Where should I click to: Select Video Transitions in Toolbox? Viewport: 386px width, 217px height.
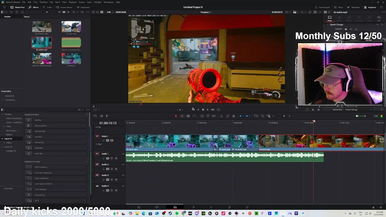tap(14, 118)
